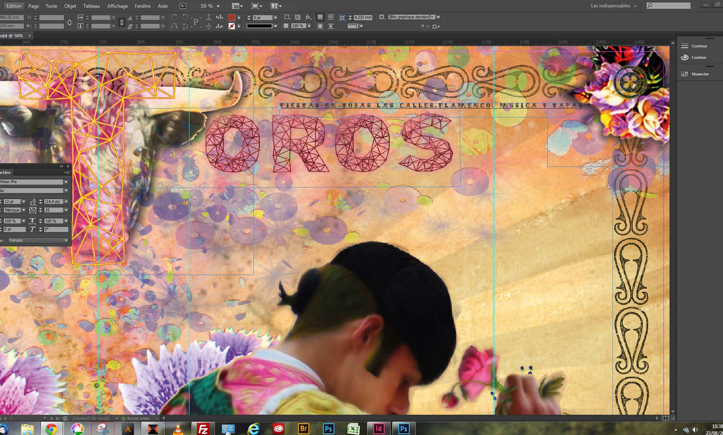Open the Fenêtre menu
Image resolution: width=723 pixels, height=435 pixels.
coord(142,6)
